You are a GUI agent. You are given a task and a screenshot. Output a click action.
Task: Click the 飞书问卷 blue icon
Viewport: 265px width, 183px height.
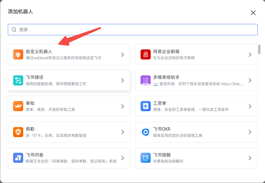[18, 158]
